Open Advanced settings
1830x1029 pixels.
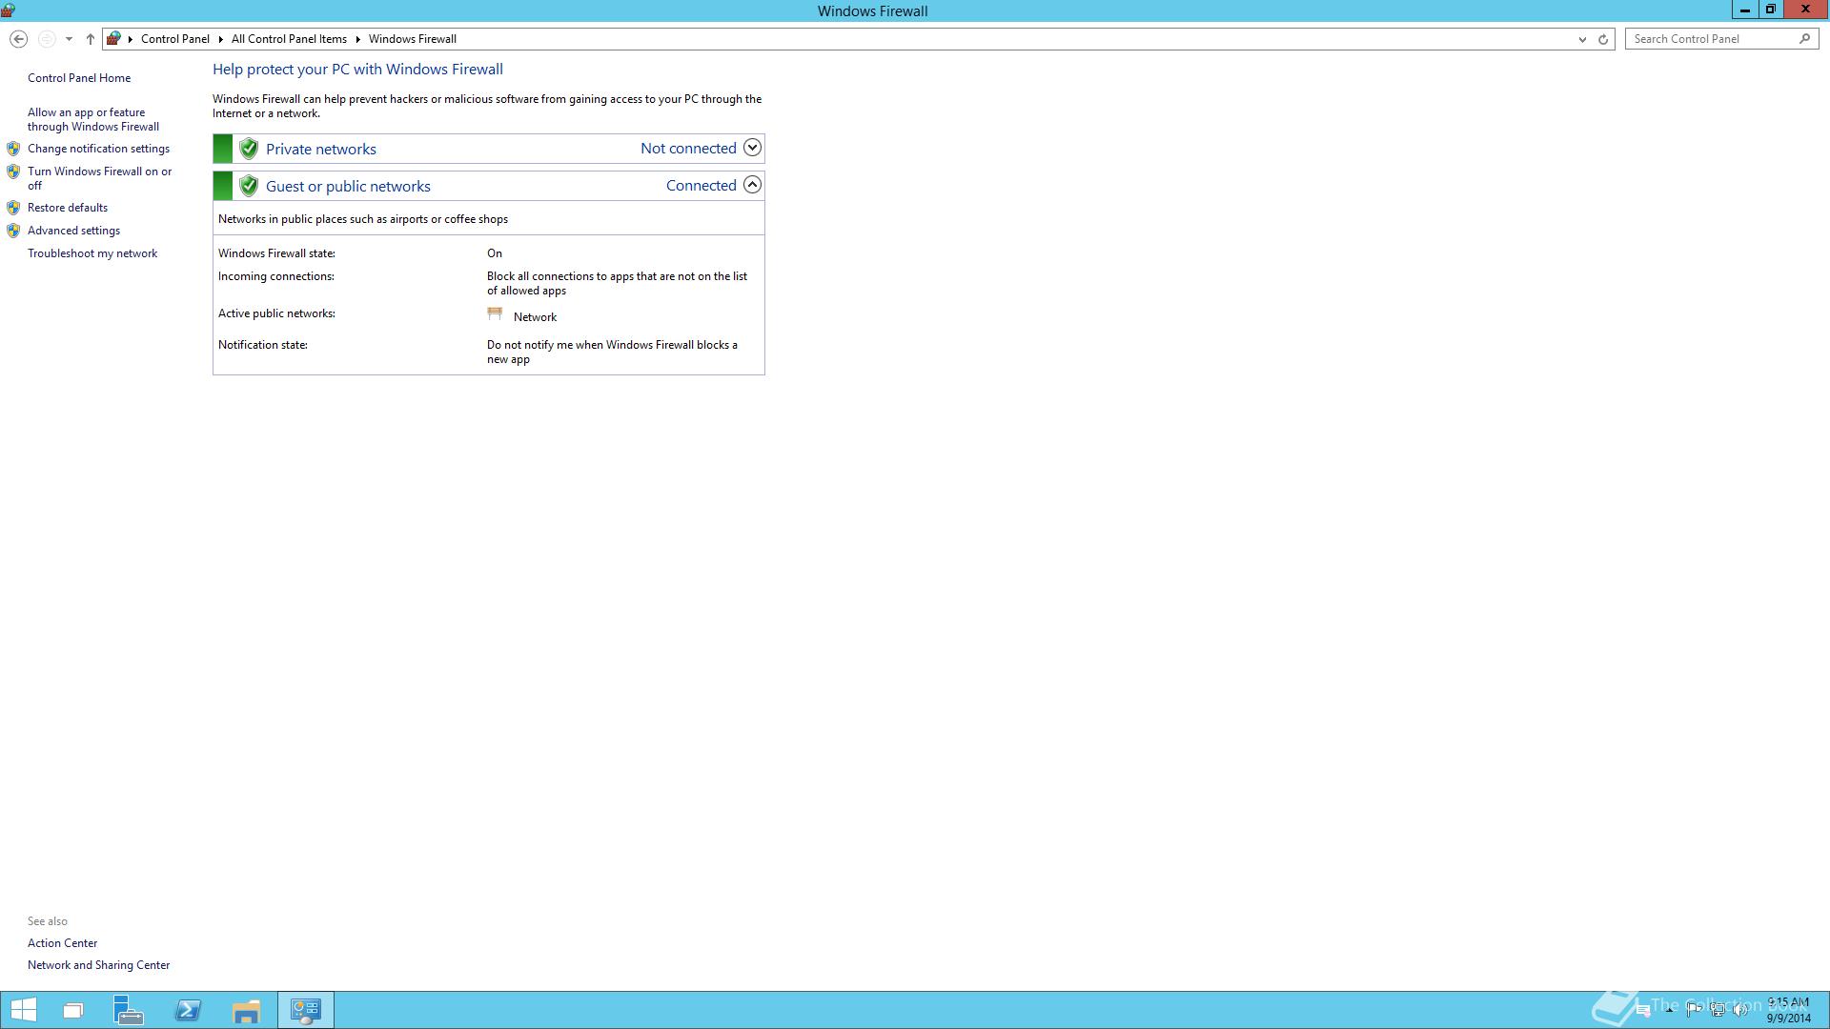click(73, 231)
